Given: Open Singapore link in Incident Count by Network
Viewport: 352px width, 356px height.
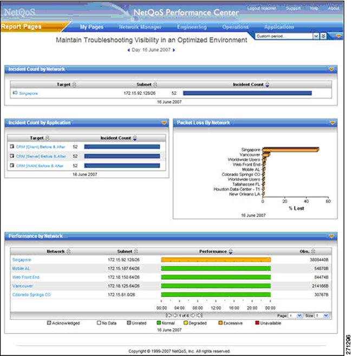Looking at the screenshot, I should tap(28, 93).
